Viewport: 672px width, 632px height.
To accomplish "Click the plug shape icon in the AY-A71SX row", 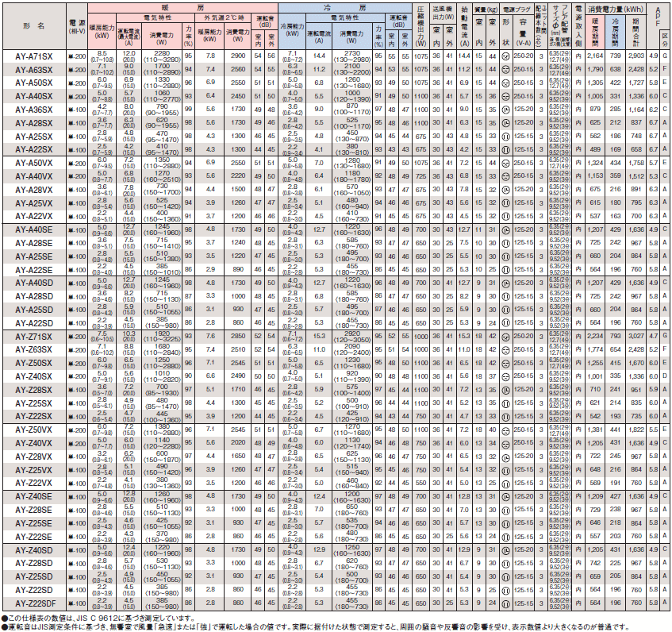I will [505, 56].
